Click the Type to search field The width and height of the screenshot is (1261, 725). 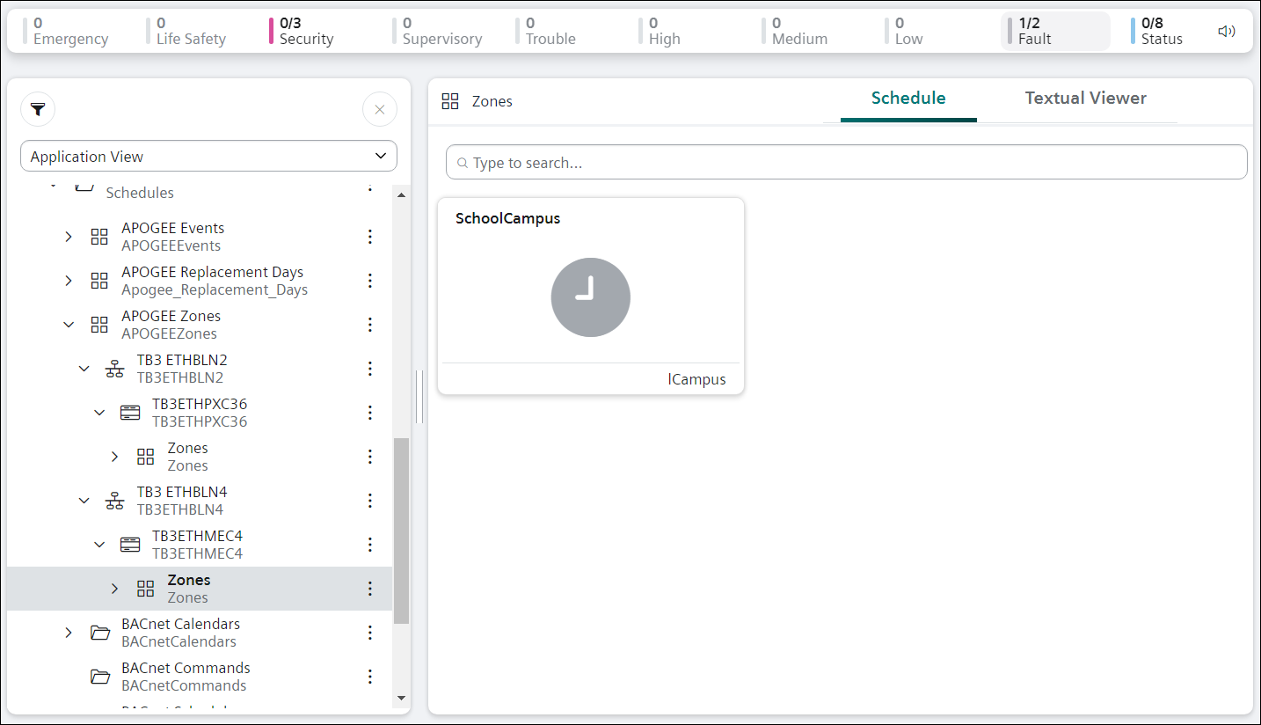(846, 163)
